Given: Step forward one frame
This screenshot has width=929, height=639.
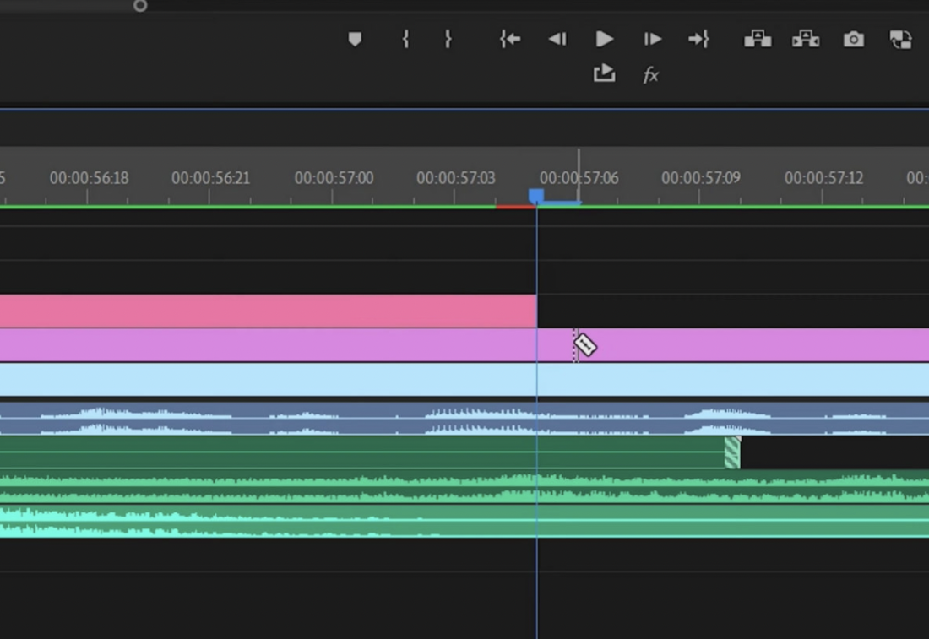Looking at the screenshot, I should click(652, 39).
